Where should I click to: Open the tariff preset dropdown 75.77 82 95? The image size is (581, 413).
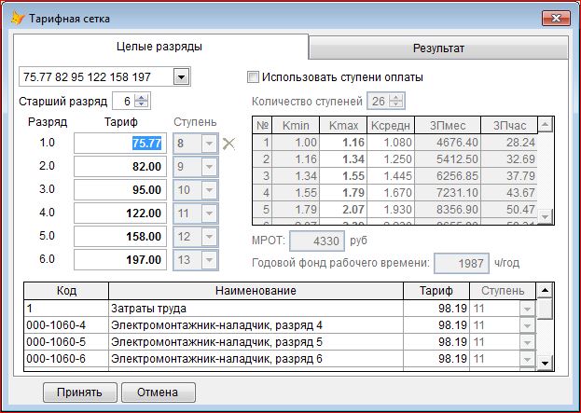coord(181,77)
